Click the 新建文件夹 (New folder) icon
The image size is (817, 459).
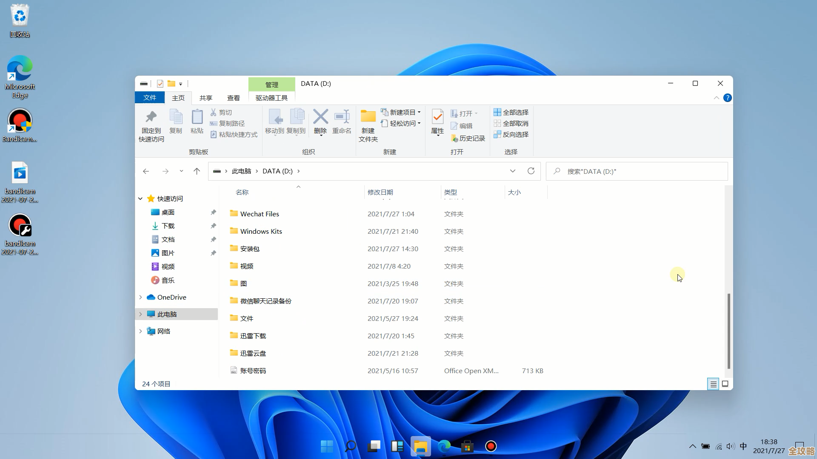(368, 123)
